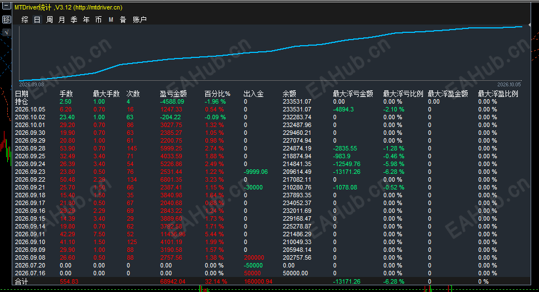Click the 最大浮盈比例 column header
The image size is (539, 292).
coord(498,94)
